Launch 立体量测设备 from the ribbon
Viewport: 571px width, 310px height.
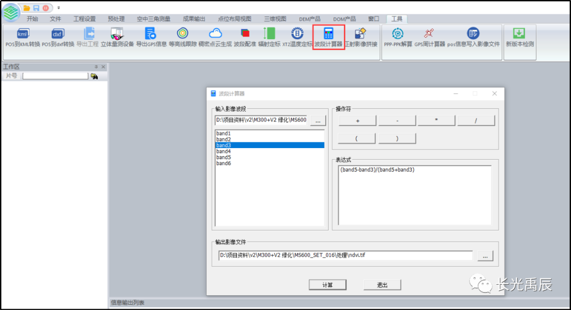pyautogui.click(x=117, y=34)
